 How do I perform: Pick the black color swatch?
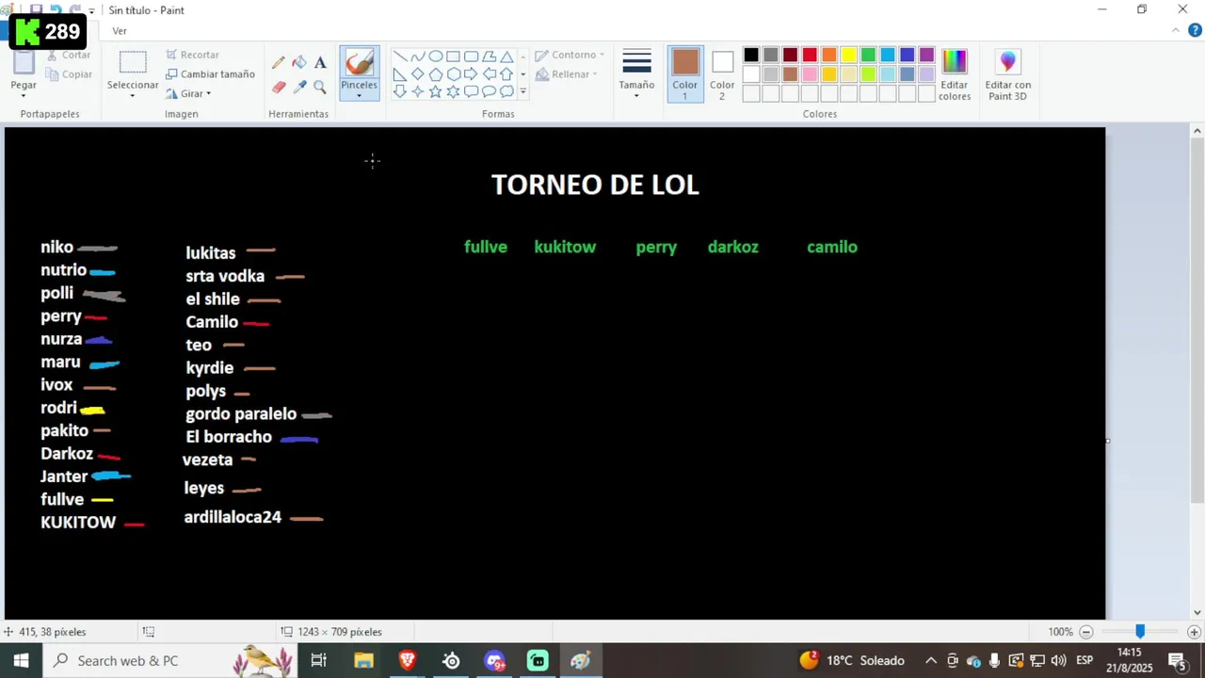[751, 55]
